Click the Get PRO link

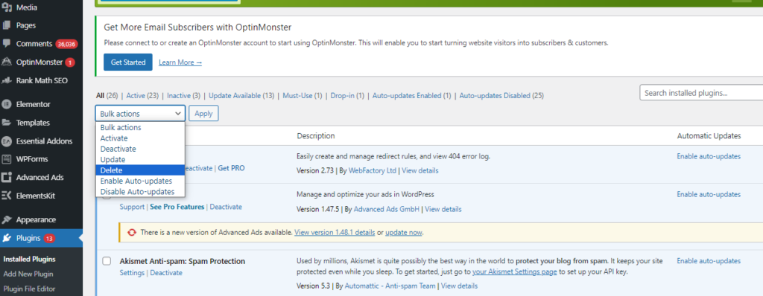click(x=231, y=168)
